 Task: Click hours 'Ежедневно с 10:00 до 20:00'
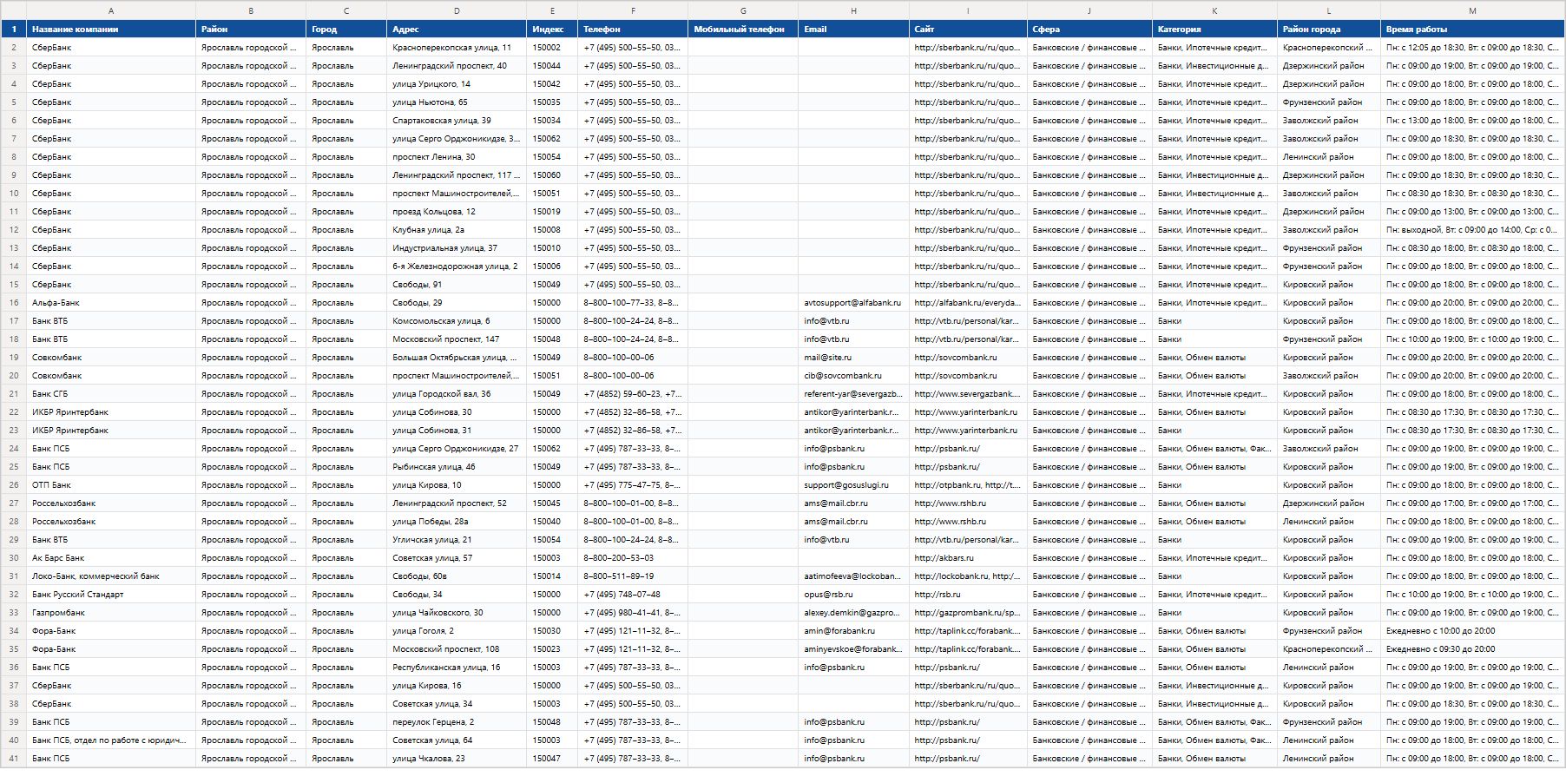click(x=1472, y=631)
